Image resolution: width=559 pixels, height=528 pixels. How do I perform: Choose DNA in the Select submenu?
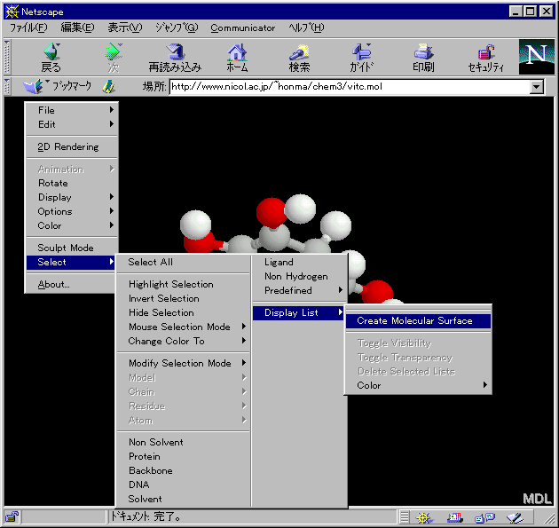coord(184,485)
